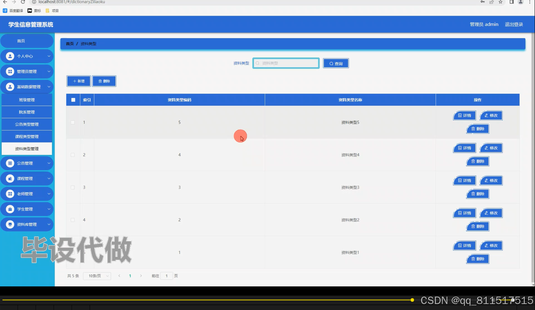Click the video progress bar playhead
The width and height of the screenshot is (535, 310).
(x=412, y=300)
